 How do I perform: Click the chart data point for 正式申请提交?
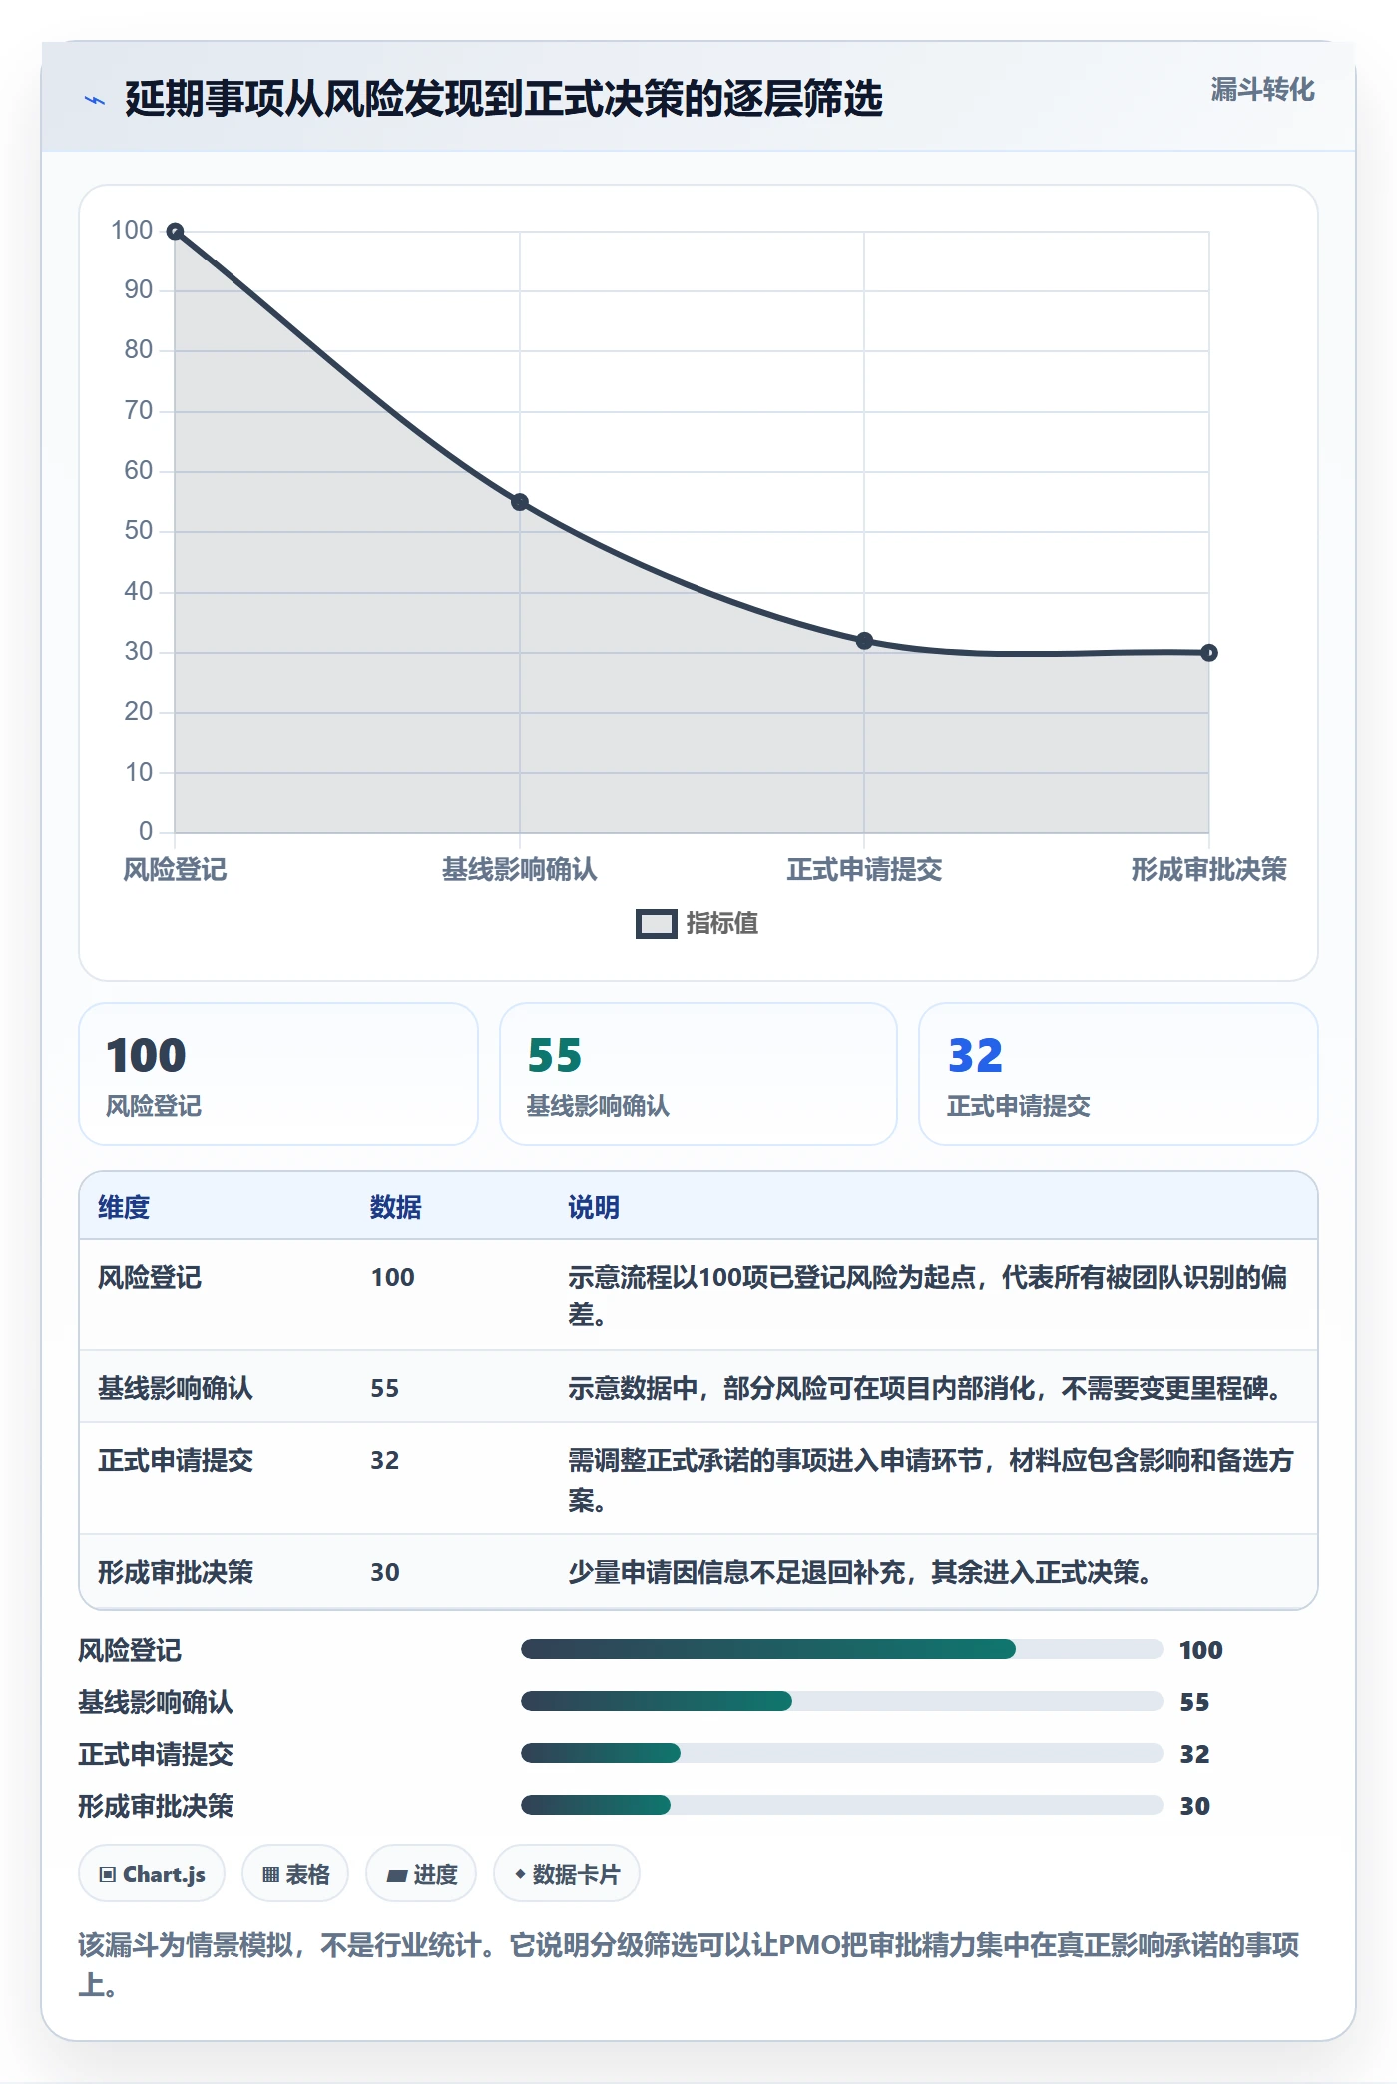pos(864,641)
